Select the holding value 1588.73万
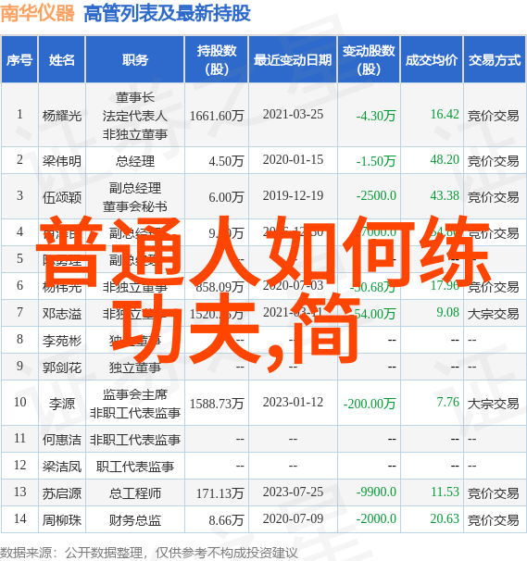This screenshot has width=527, height=561. [217, 404]
